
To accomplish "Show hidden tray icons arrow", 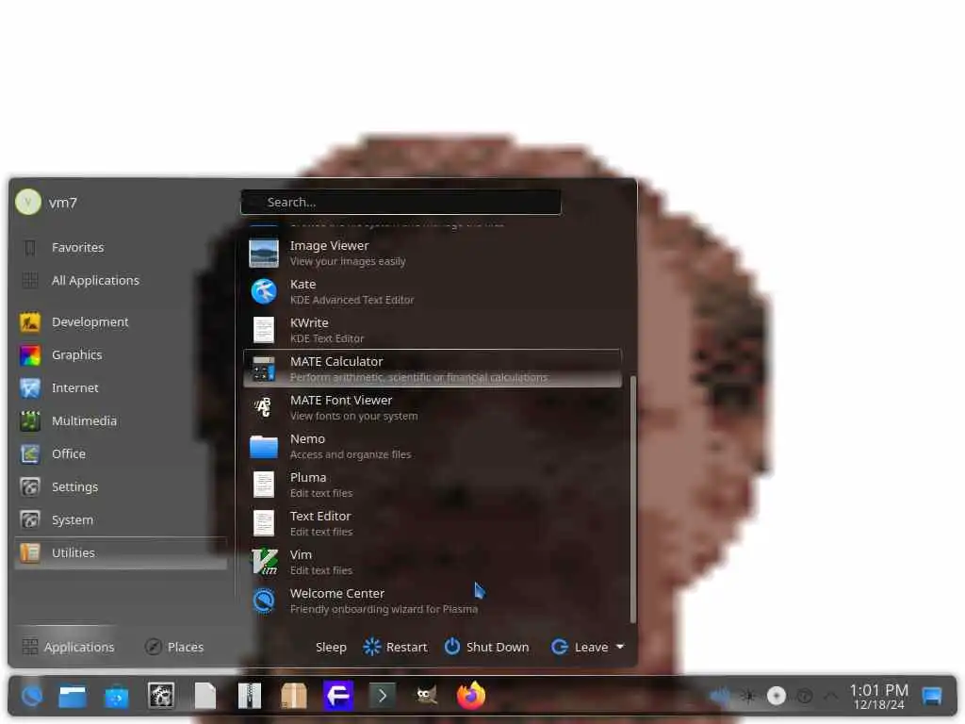I will click(x=830, y=697).
